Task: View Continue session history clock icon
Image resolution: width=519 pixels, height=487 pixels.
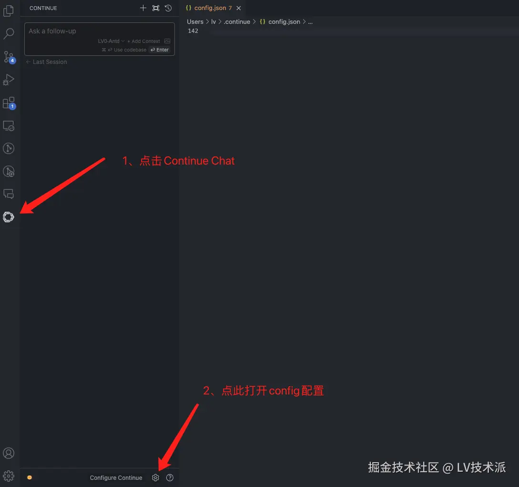Action: pos(168,8)
